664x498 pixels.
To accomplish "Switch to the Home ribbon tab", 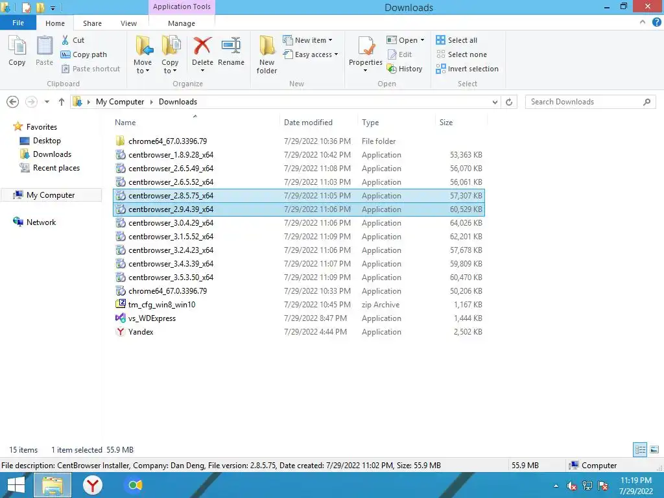I will 55,23.
